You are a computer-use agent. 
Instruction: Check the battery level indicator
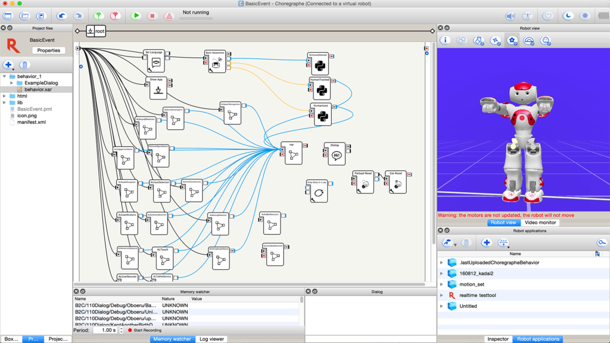click(x=603, y=16)
